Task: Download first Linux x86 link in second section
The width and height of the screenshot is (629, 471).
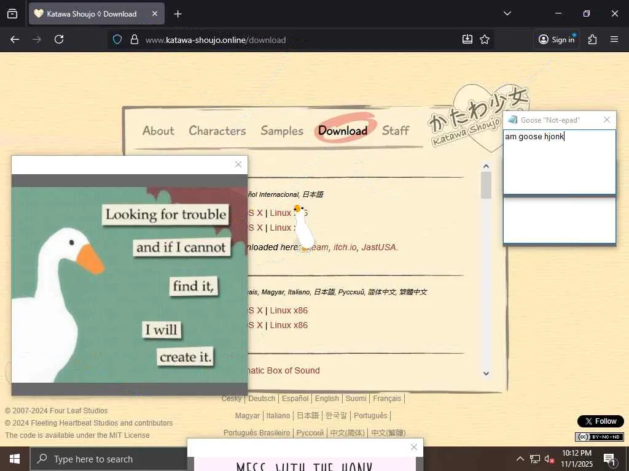Action: coord(289,310)
